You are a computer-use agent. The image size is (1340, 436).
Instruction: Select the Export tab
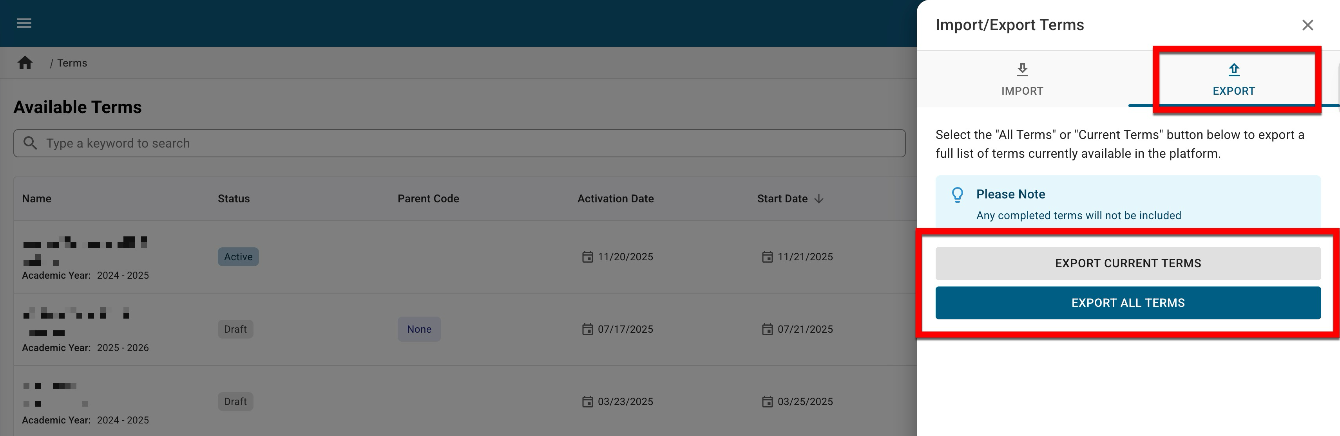[1233, 79]
